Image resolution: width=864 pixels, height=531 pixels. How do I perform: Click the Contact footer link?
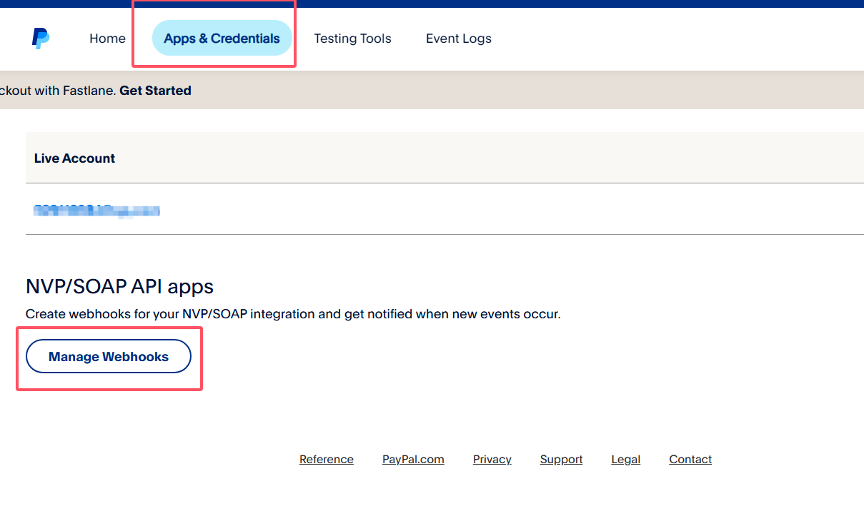[x=690, y=460]
